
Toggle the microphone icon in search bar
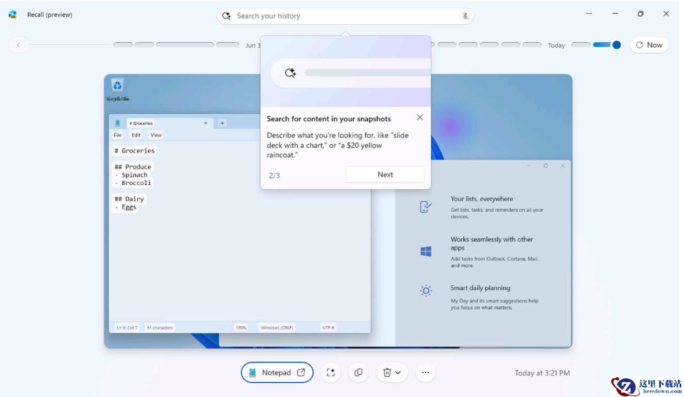click(465, 16)
